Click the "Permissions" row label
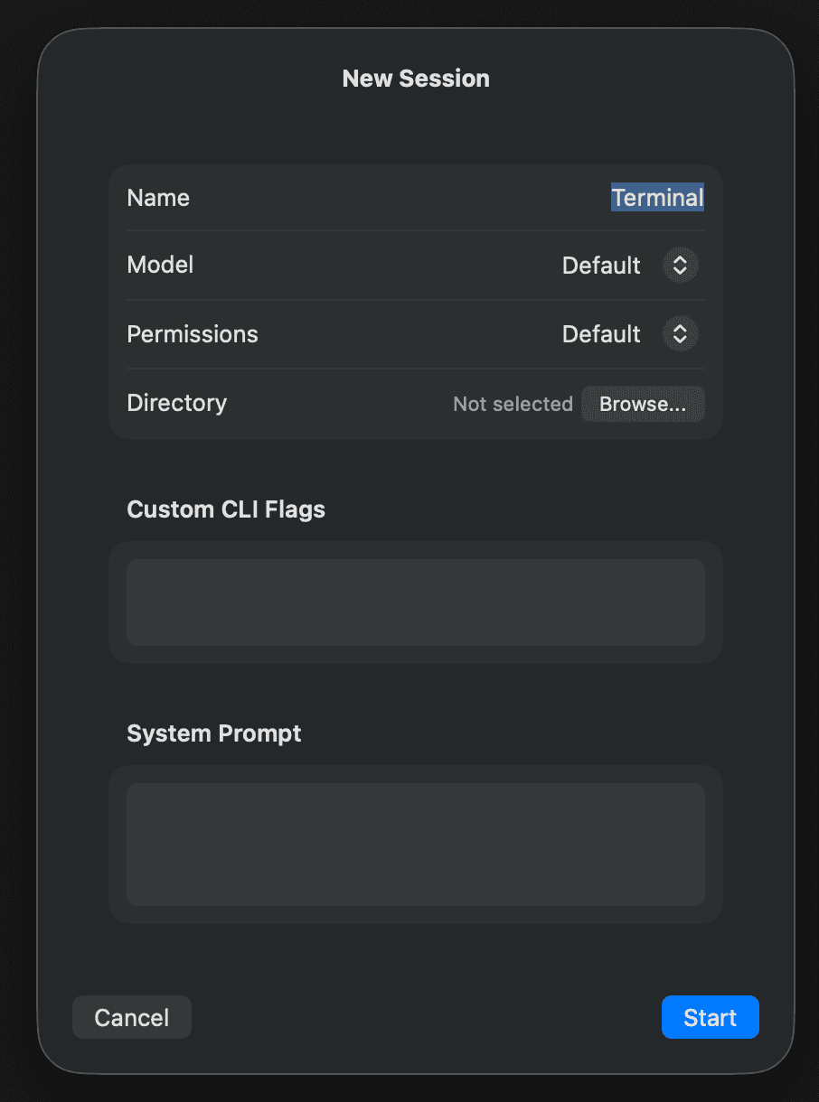 [x=193, y=334]
